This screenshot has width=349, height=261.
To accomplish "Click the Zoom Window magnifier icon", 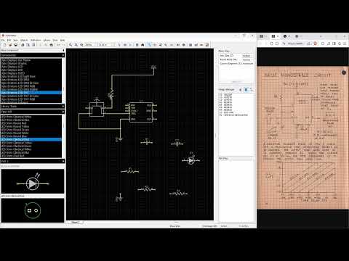I will 82,45.
